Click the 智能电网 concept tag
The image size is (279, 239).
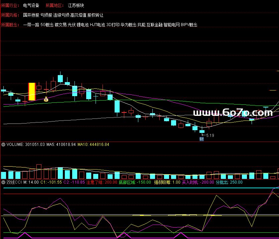pos(171,25)
